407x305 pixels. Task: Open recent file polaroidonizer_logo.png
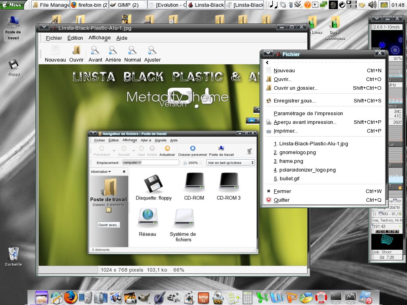pyautogui.click(x=324, y=170)
